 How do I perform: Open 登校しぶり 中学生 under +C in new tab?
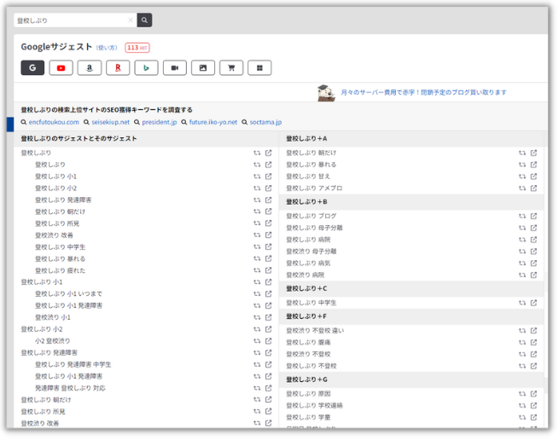coord(533,303)
